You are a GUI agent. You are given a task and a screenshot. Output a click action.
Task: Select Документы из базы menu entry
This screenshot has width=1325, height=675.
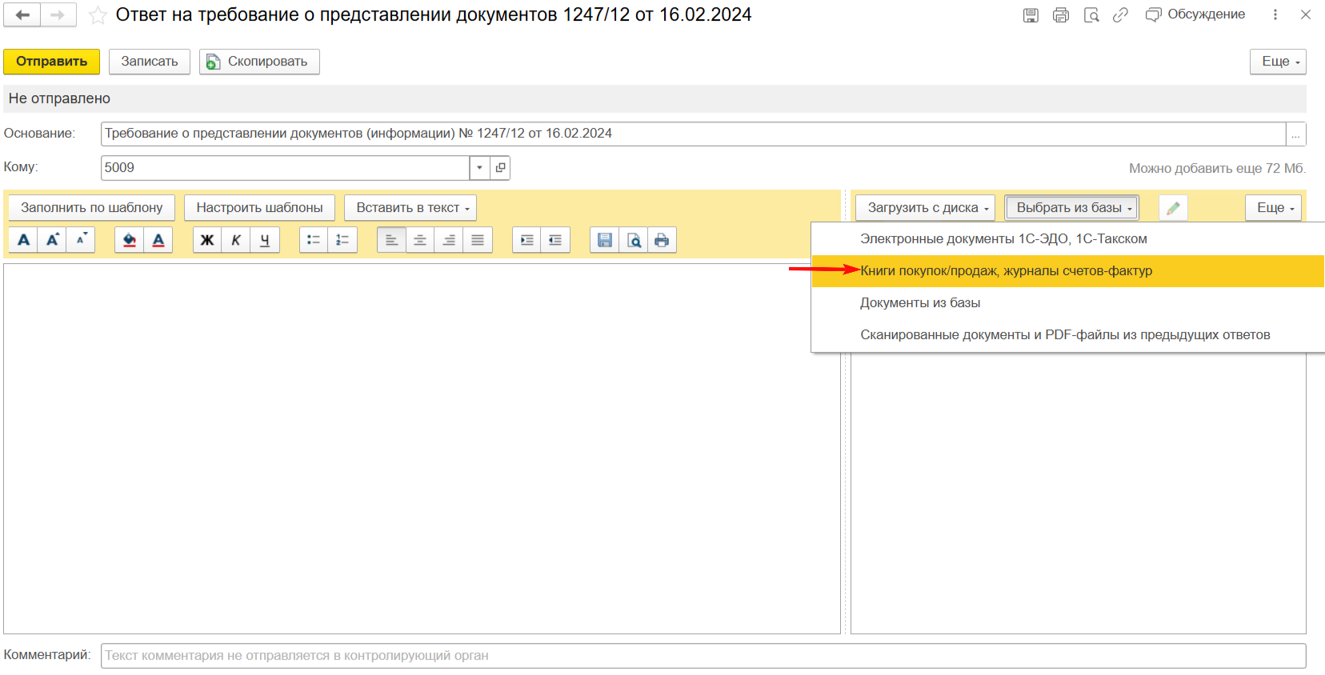1068,303
